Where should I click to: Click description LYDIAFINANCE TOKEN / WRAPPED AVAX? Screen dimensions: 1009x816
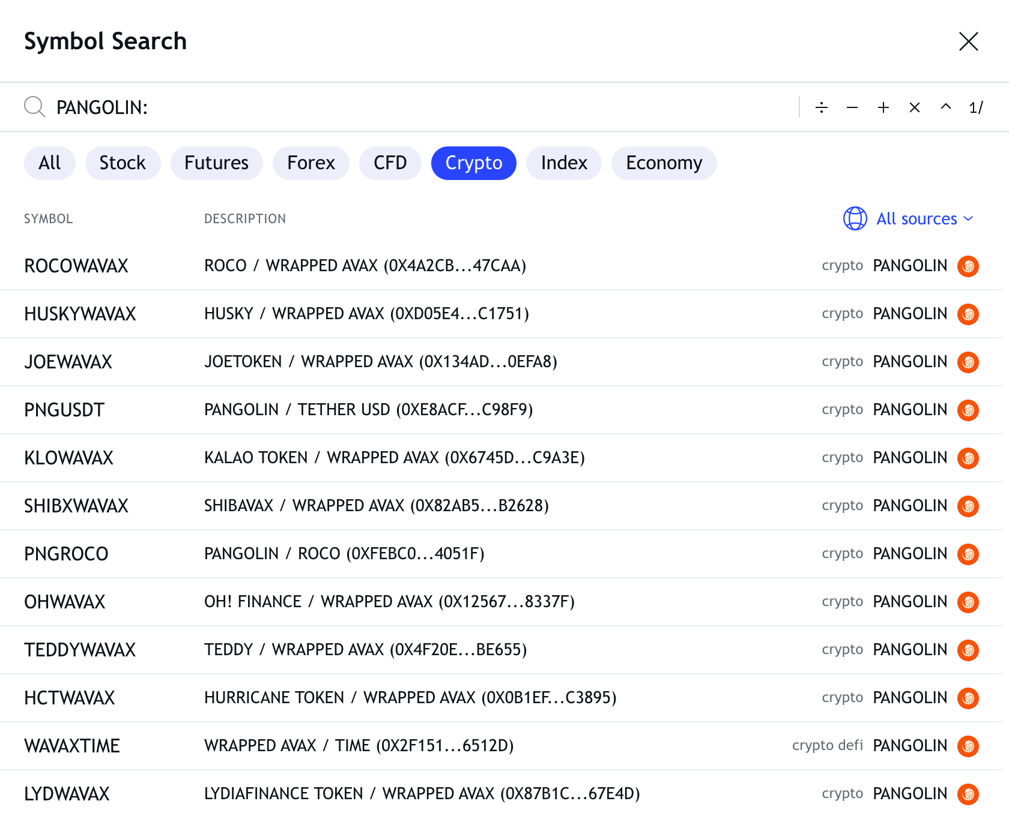(x=422, y=794)
